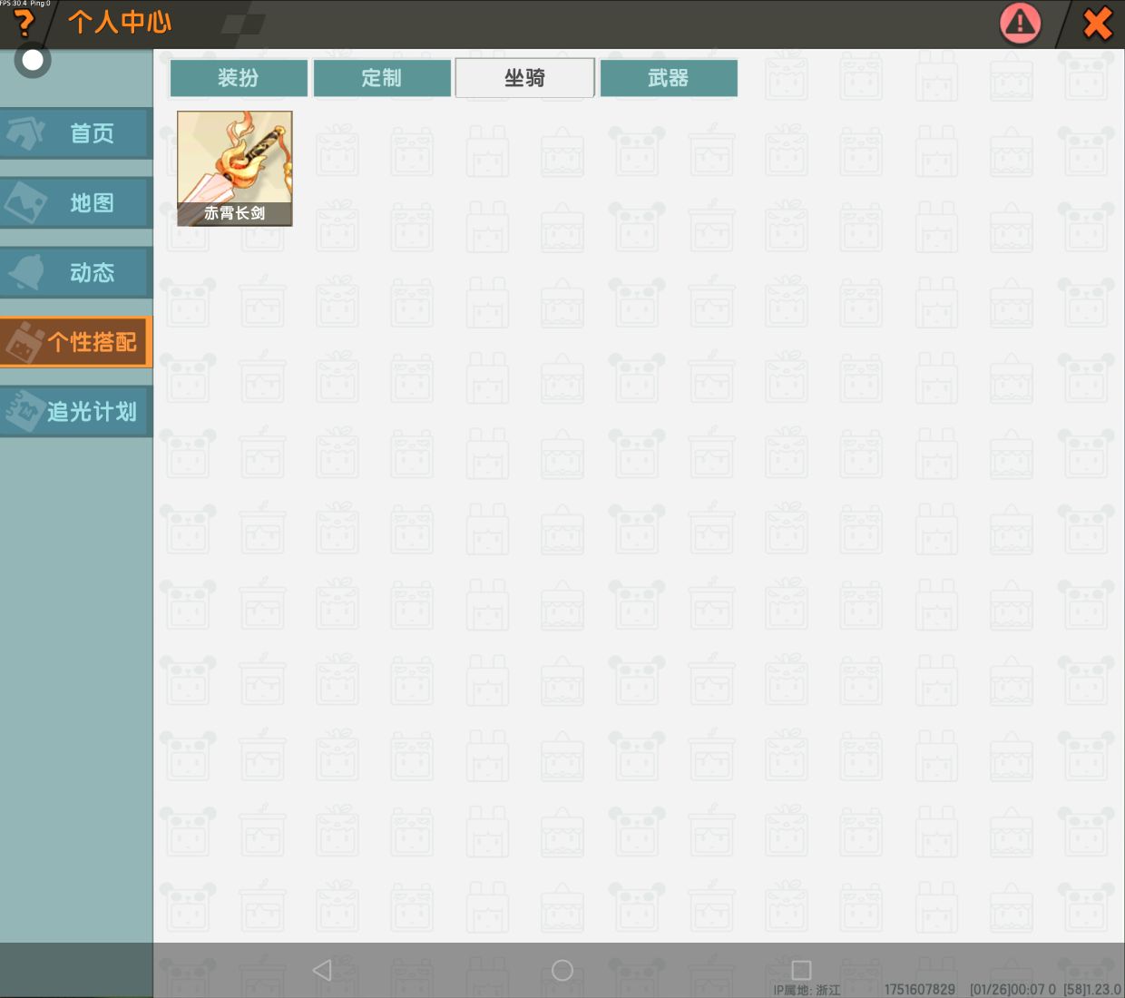This screenshot has height=998, width=1125.
Task: Tap the floating white circle button
Action: (33, 60)
